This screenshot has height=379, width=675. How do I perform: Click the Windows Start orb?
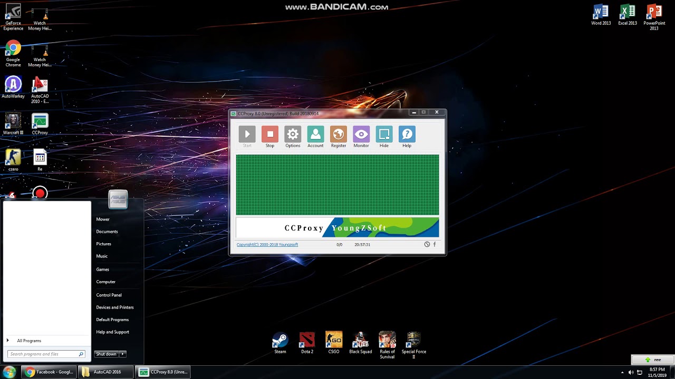point(9,372)
